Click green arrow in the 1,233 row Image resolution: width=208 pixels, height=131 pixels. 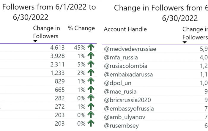91,72
